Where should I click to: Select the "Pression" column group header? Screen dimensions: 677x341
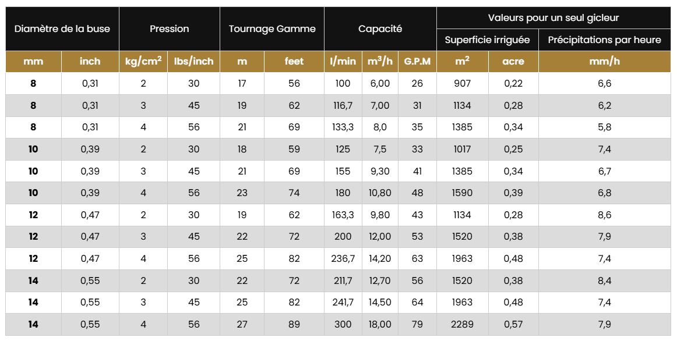(x=170, y=29)
